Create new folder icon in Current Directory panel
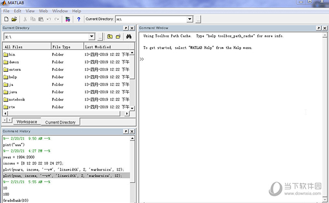Image resolution: width=329 pixels, height=203 pixels. [118, 37]
